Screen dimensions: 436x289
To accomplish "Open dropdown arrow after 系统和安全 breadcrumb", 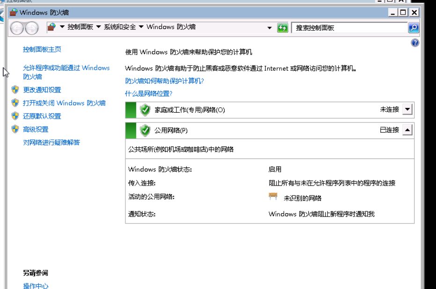I will [x=141, y=27].
